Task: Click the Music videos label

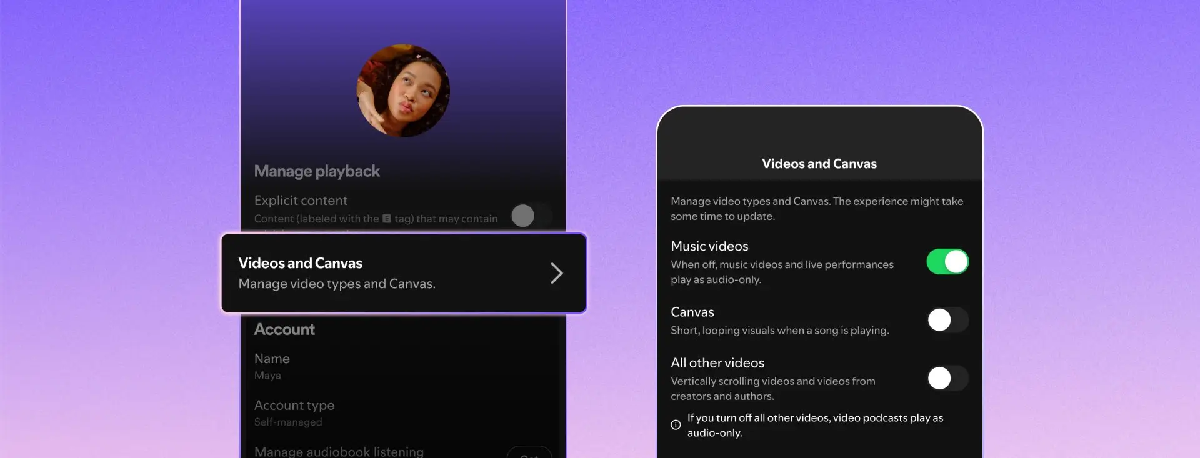Action: point(709,246)
